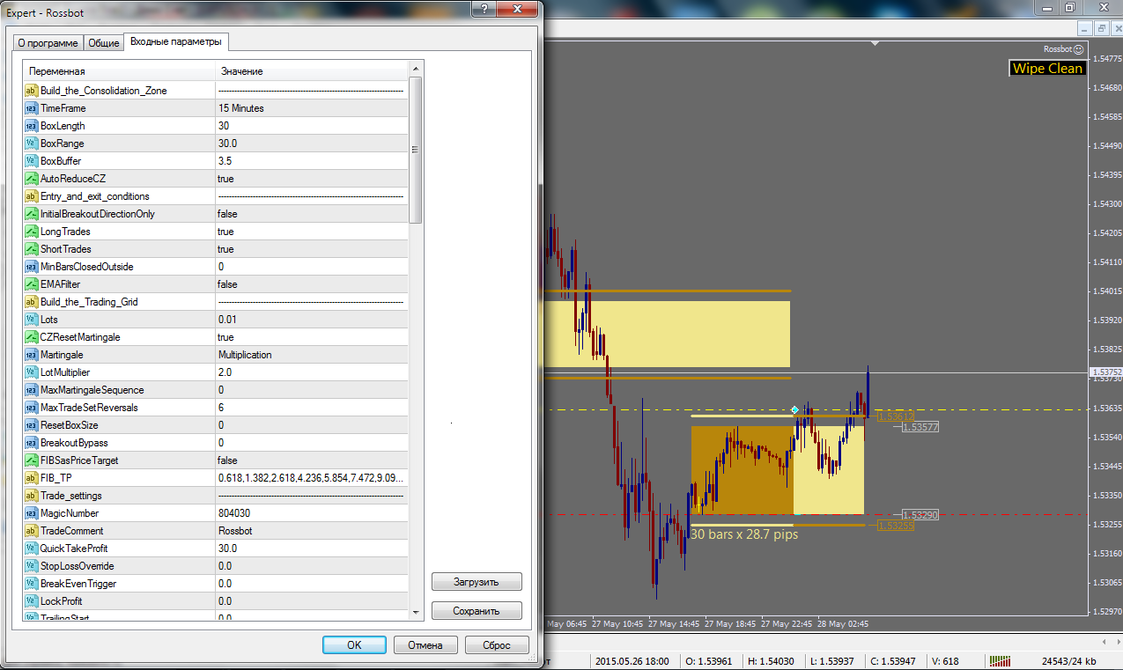Screen dimensions: 1123x670
Task: Click the '1.53290' price label on chart
Action: [x=920, y=514]
